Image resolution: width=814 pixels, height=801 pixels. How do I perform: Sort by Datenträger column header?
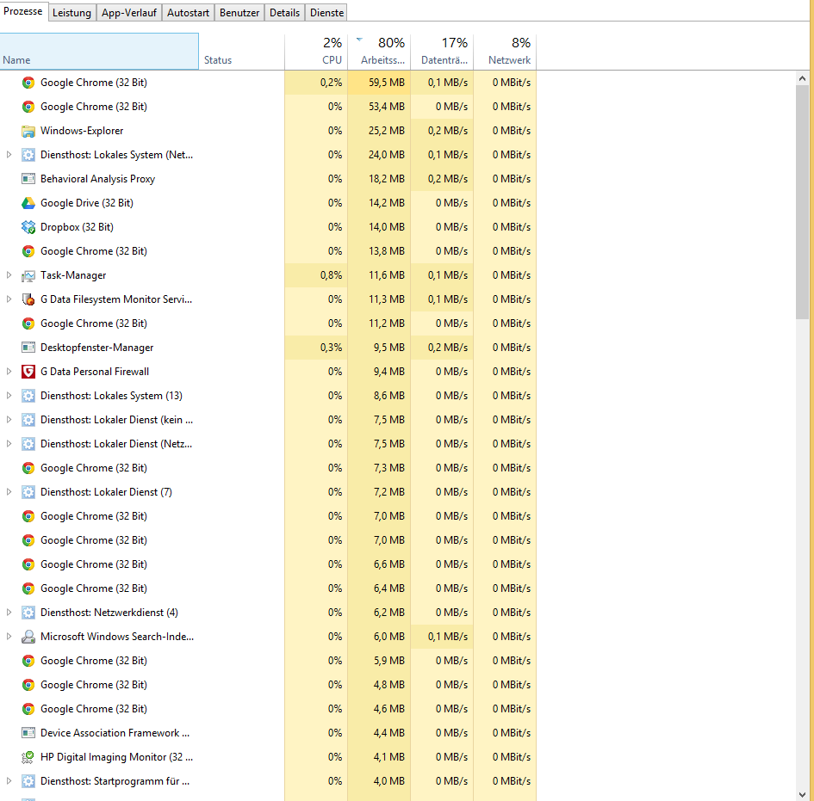click(x=442, y=52)
